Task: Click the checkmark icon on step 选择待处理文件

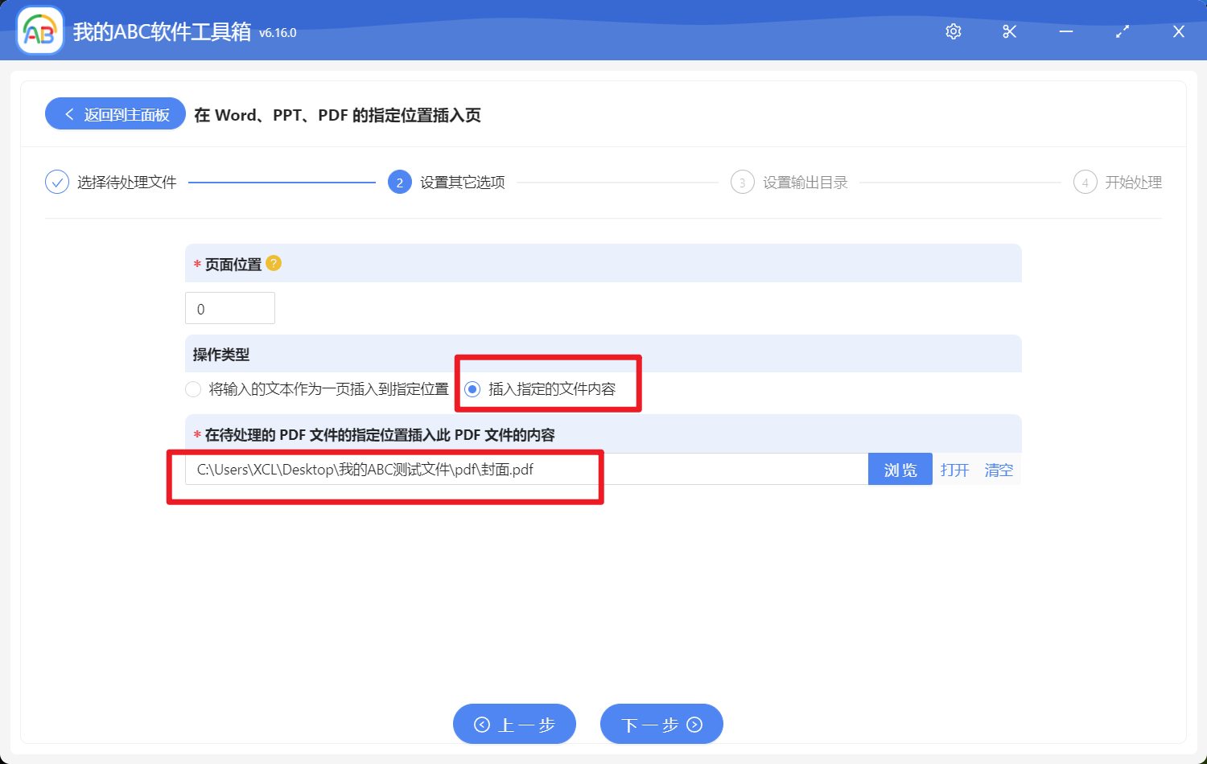Action: click(56, 182)
